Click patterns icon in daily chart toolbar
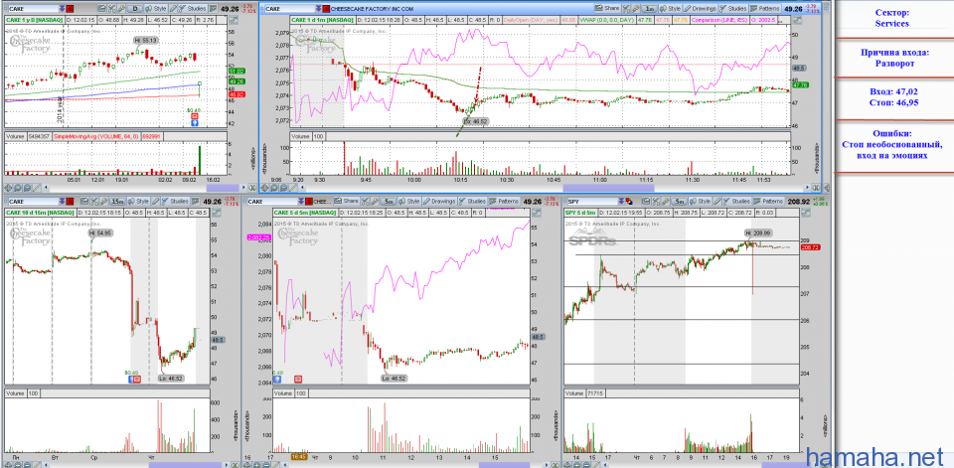 click(x=213, y=9)
